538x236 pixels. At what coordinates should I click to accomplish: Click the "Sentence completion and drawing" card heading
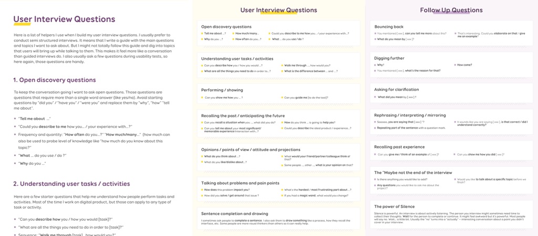pos(235,213)
